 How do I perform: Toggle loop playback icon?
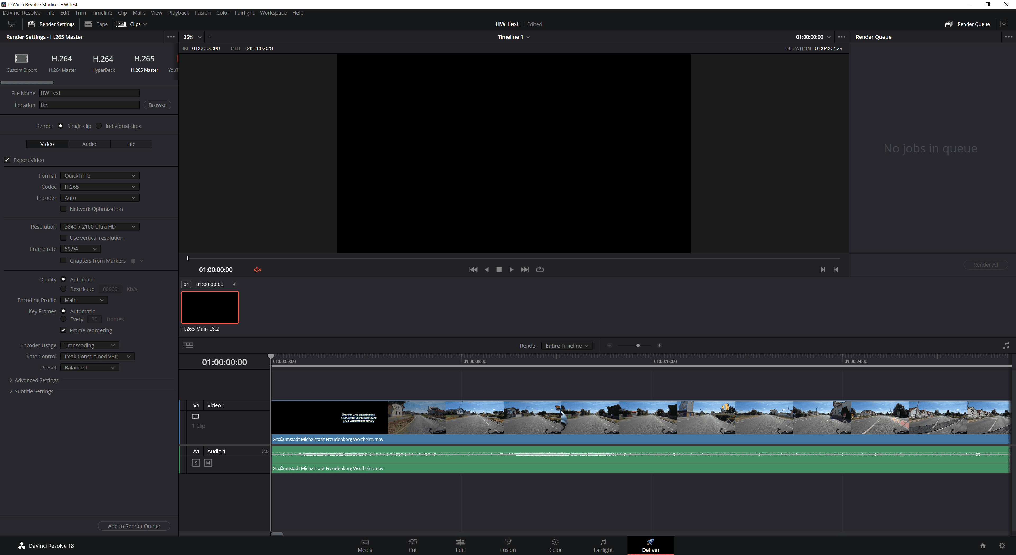point(540,269)
